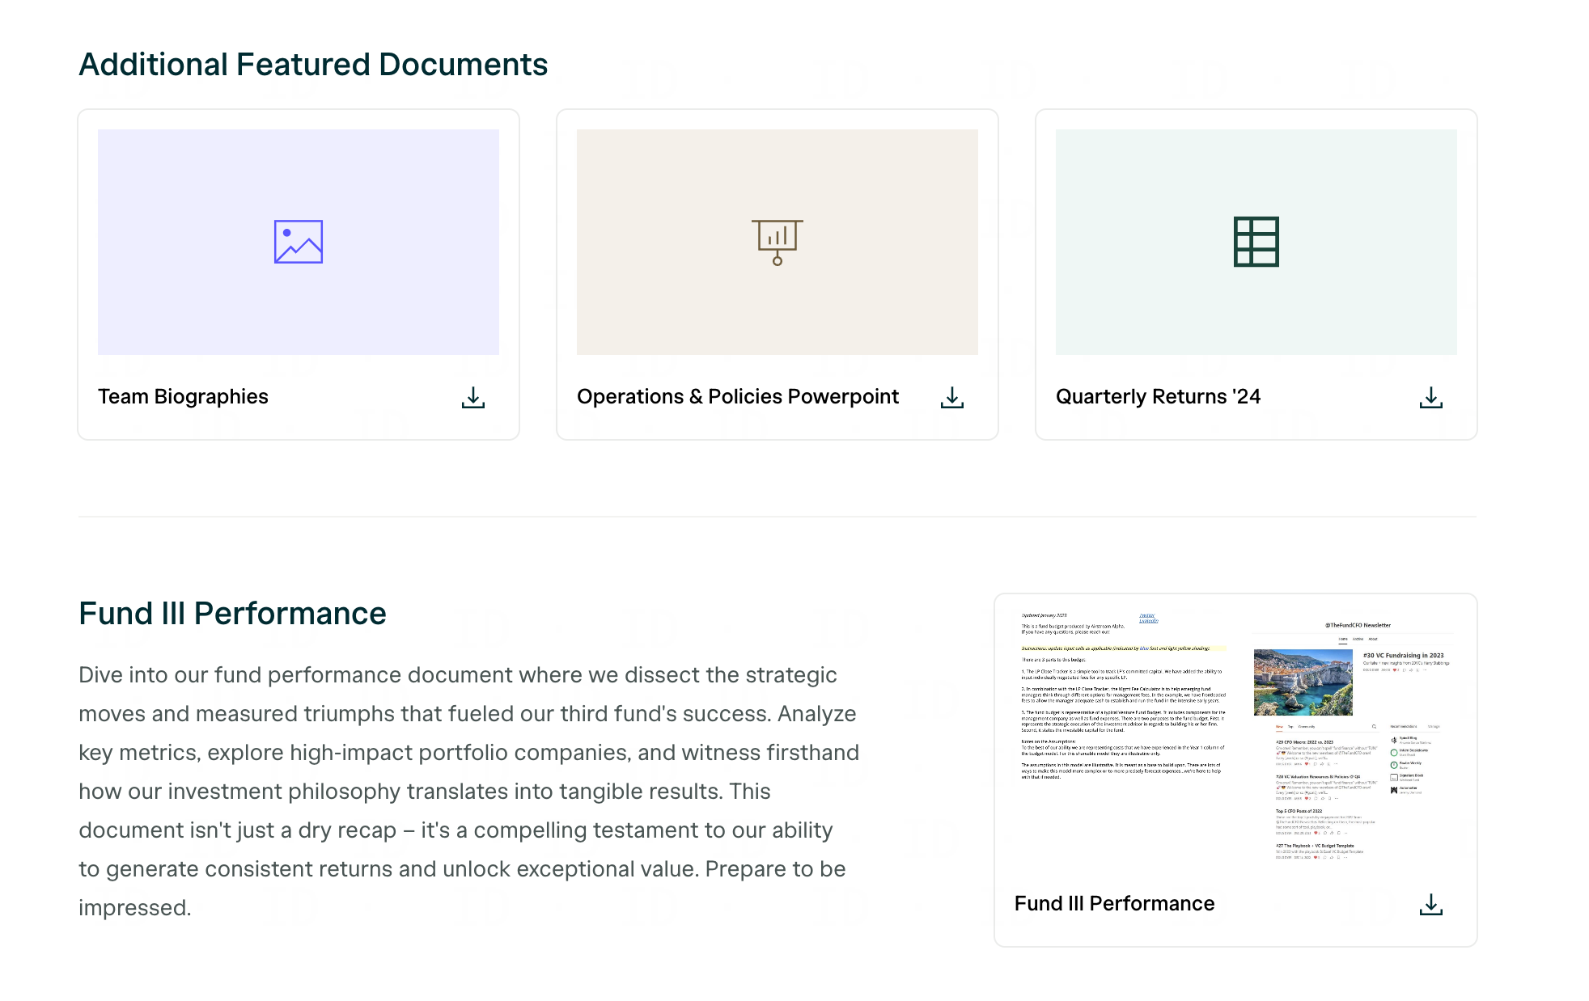Click the Fund III Performance title label

[1115, 903]
